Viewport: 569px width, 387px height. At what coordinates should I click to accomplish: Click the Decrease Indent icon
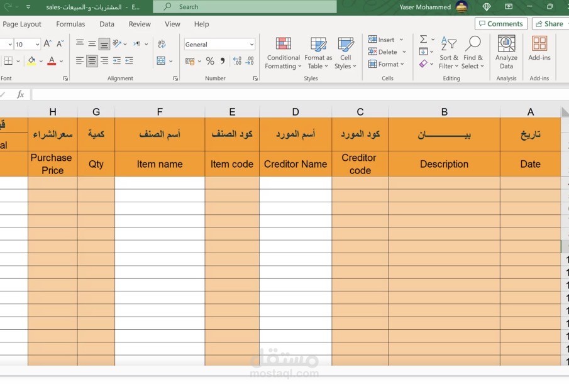[129, 60]
